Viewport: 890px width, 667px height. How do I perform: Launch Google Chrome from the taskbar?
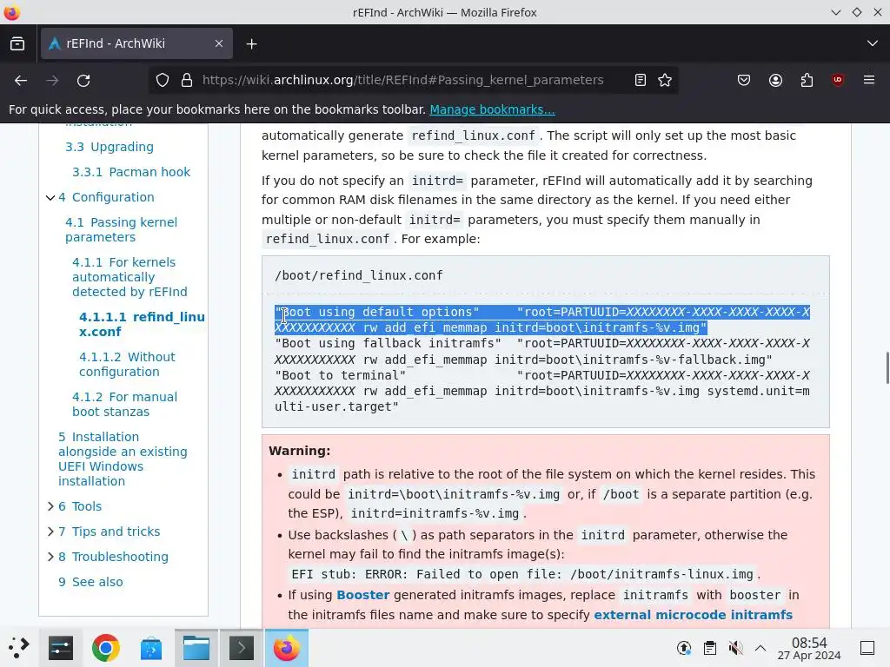[x=105, y=648]
